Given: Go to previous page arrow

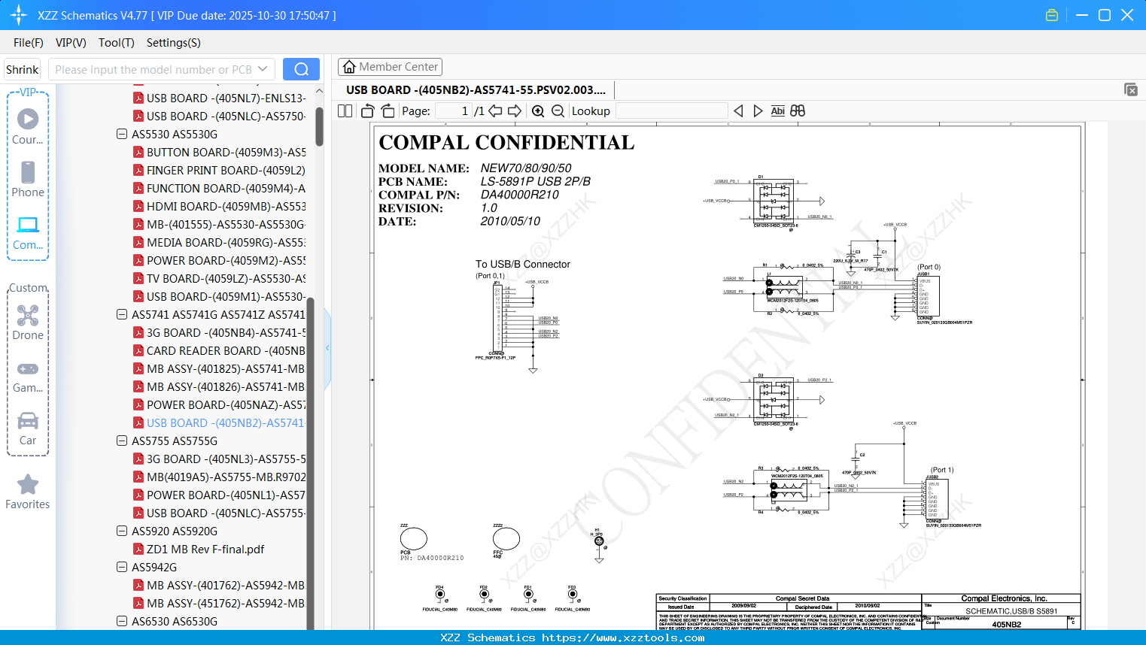Looking at the screenshot, I should click(x=495, y=111).
